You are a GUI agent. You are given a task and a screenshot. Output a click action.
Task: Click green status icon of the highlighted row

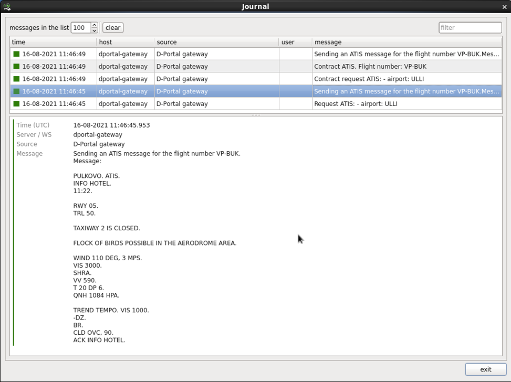tap(16, 91)
